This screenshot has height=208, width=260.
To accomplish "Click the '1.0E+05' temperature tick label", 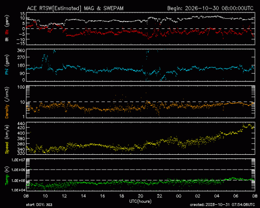I will [18, 181].
